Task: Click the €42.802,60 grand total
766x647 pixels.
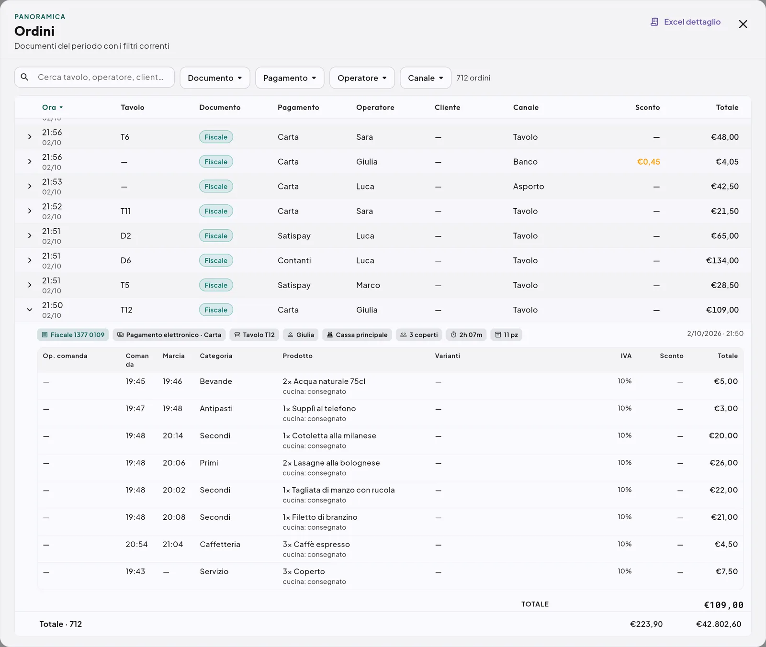Action: click(x=719, y=624)
